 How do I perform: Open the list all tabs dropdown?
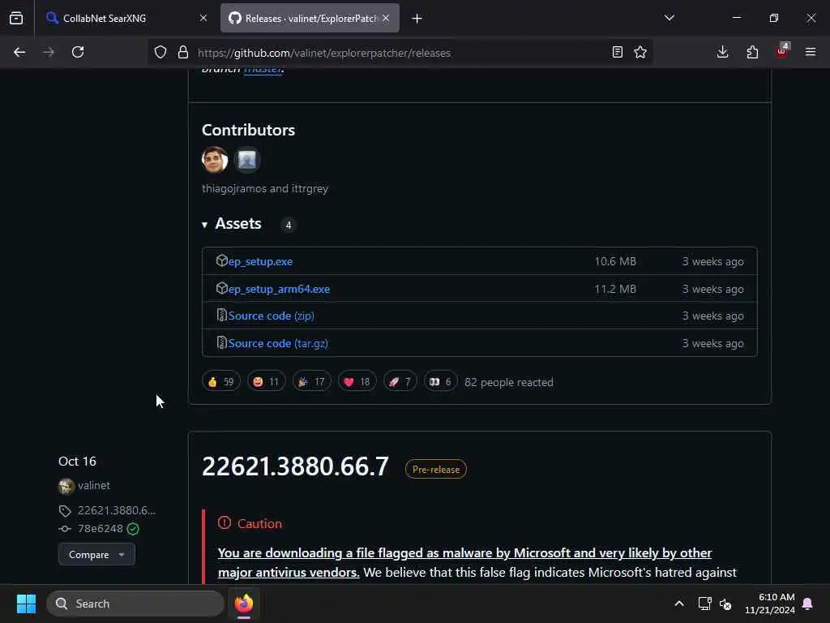click(x=669, y=19)
